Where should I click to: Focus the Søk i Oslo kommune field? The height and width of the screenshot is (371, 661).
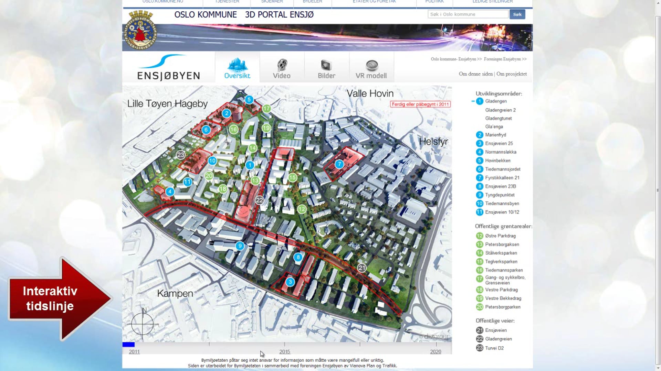pyautogui.click(x=468, y=14)
